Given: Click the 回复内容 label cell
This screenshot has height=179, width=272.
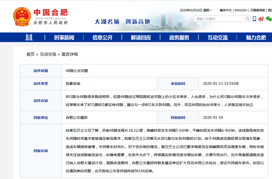Looking at the screenshot, I should (x=41, y=151).
